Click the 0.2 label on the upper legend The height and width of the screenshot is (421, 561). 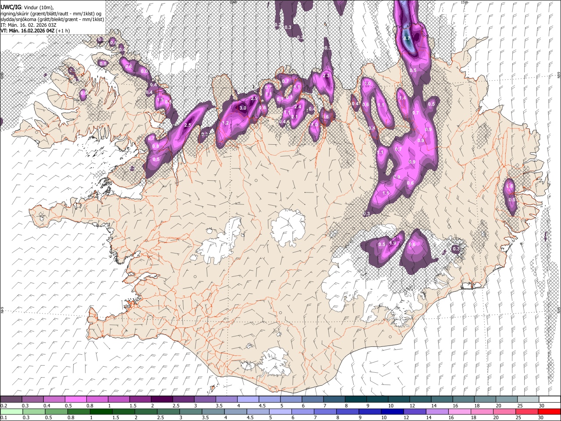(x=4, y=406)
